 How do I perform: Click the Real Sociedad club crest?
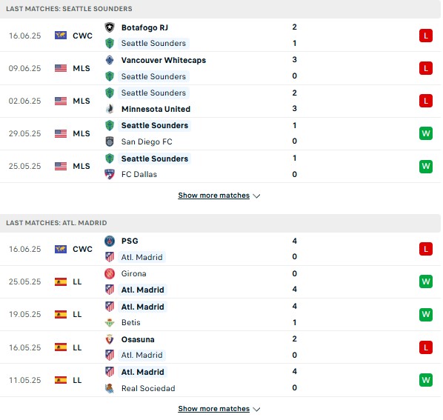(x=110, y=388)
